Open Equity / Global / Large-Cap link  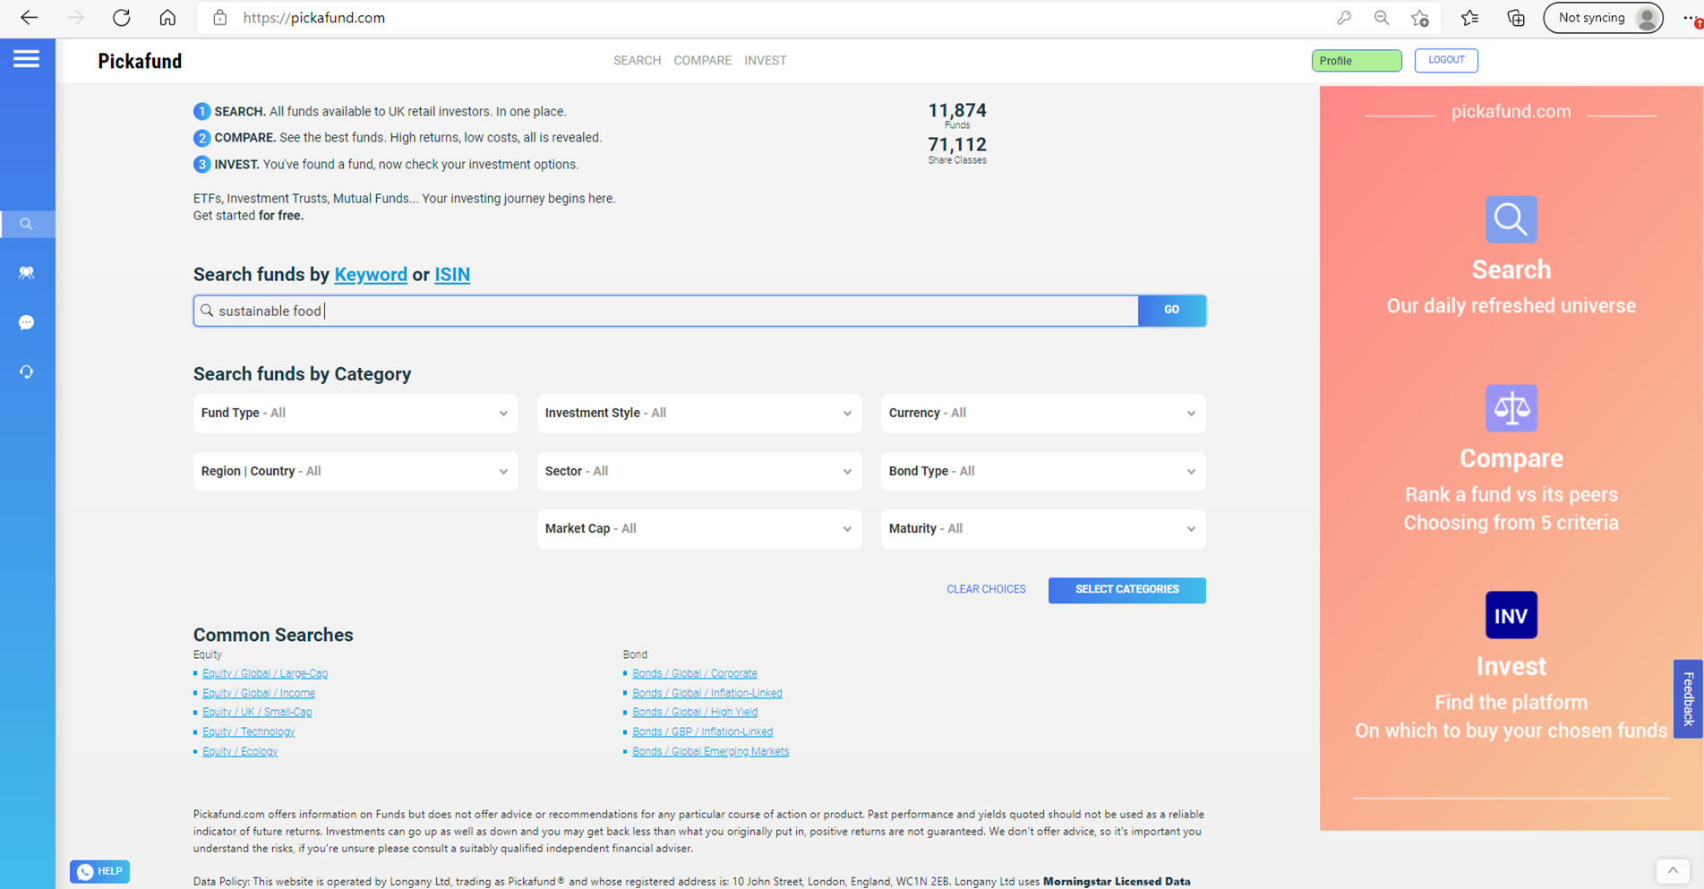265,674
